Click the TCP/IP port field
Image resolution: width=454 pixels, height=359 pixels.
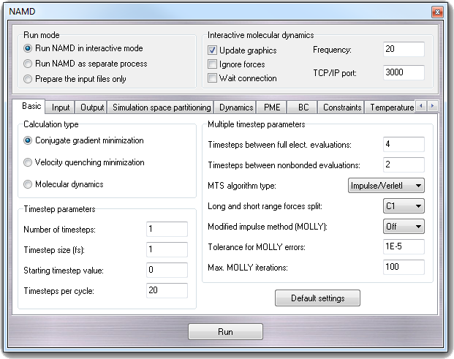coord(404,72)
